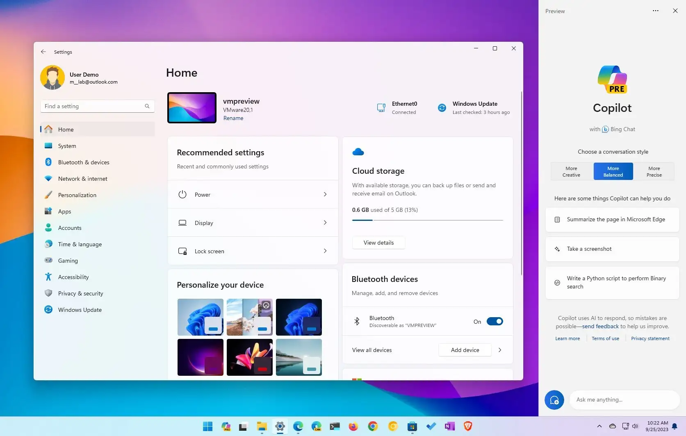This screenshot has width=686, height=436.
Task: Click Take a screenshot suggestion
Action: click(x=612, y=249)
